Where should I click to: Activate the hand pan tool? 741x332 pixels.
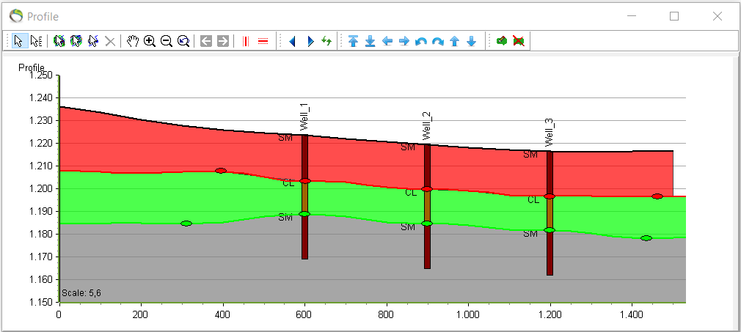(x=133, y=41)
